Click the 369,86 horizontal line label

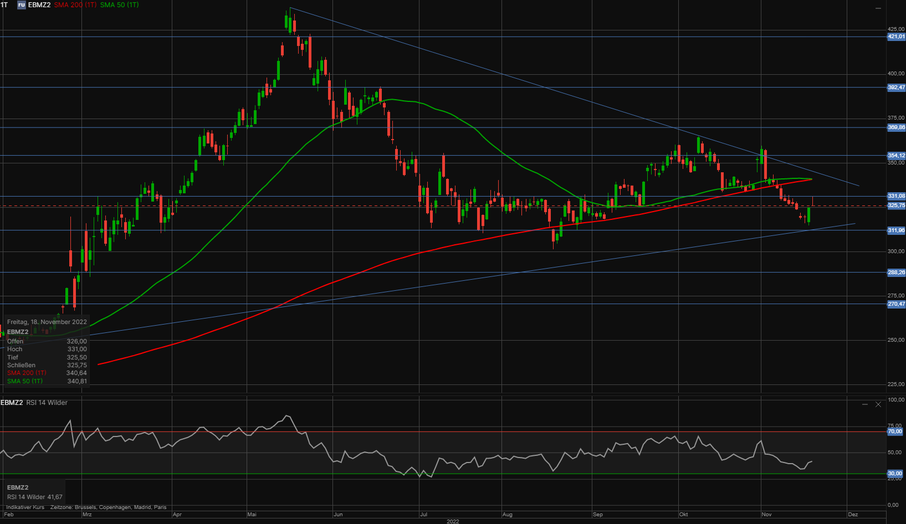point(896,127)
